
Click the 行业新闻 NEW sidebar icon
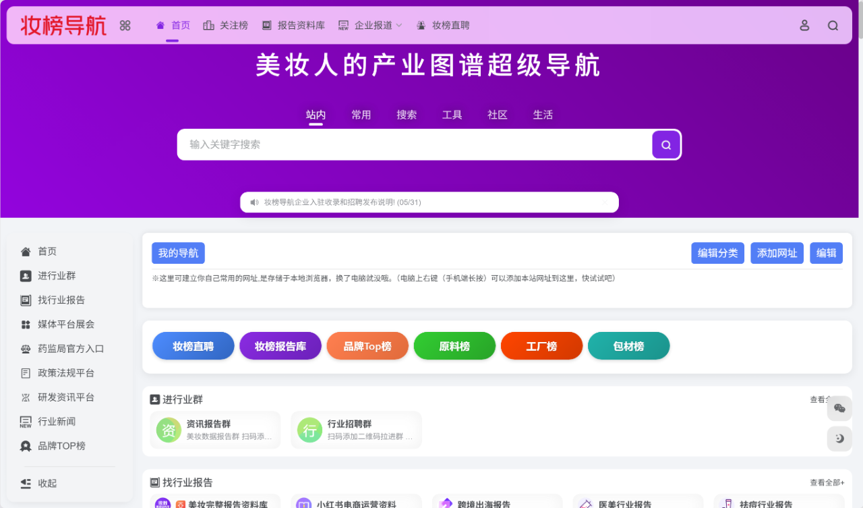26,422
